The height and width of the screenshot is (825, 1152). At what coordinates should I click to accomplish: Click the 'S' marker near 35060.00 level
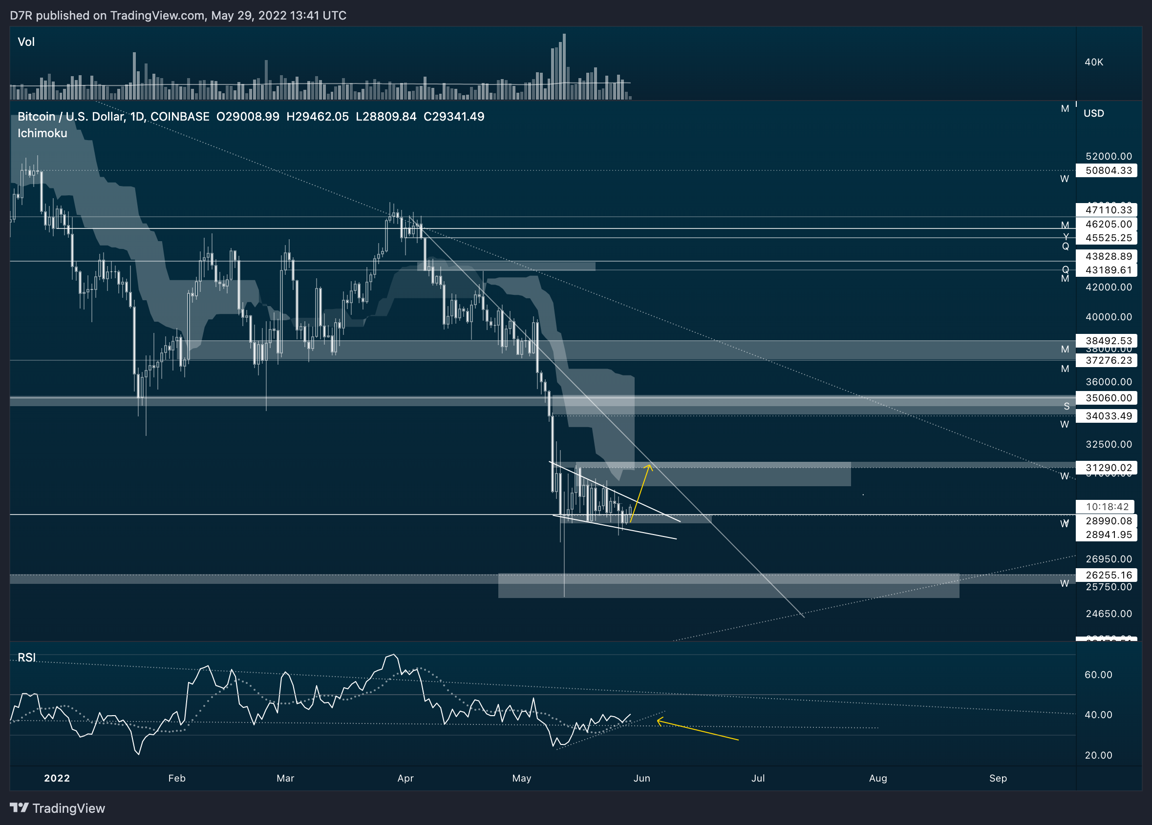[1067, 406]
